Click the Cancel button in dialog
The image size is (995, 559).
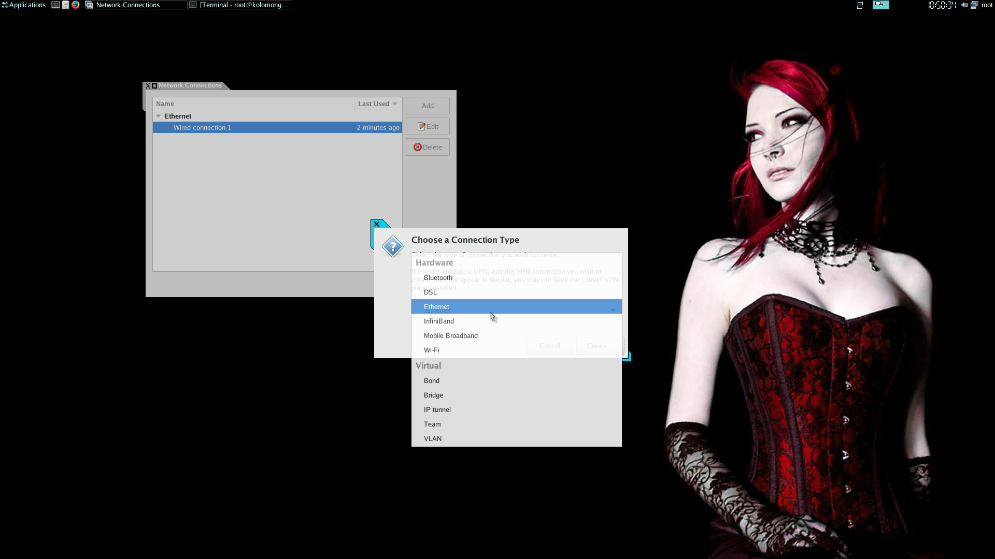pyautogui.click(x=549, y=346)
